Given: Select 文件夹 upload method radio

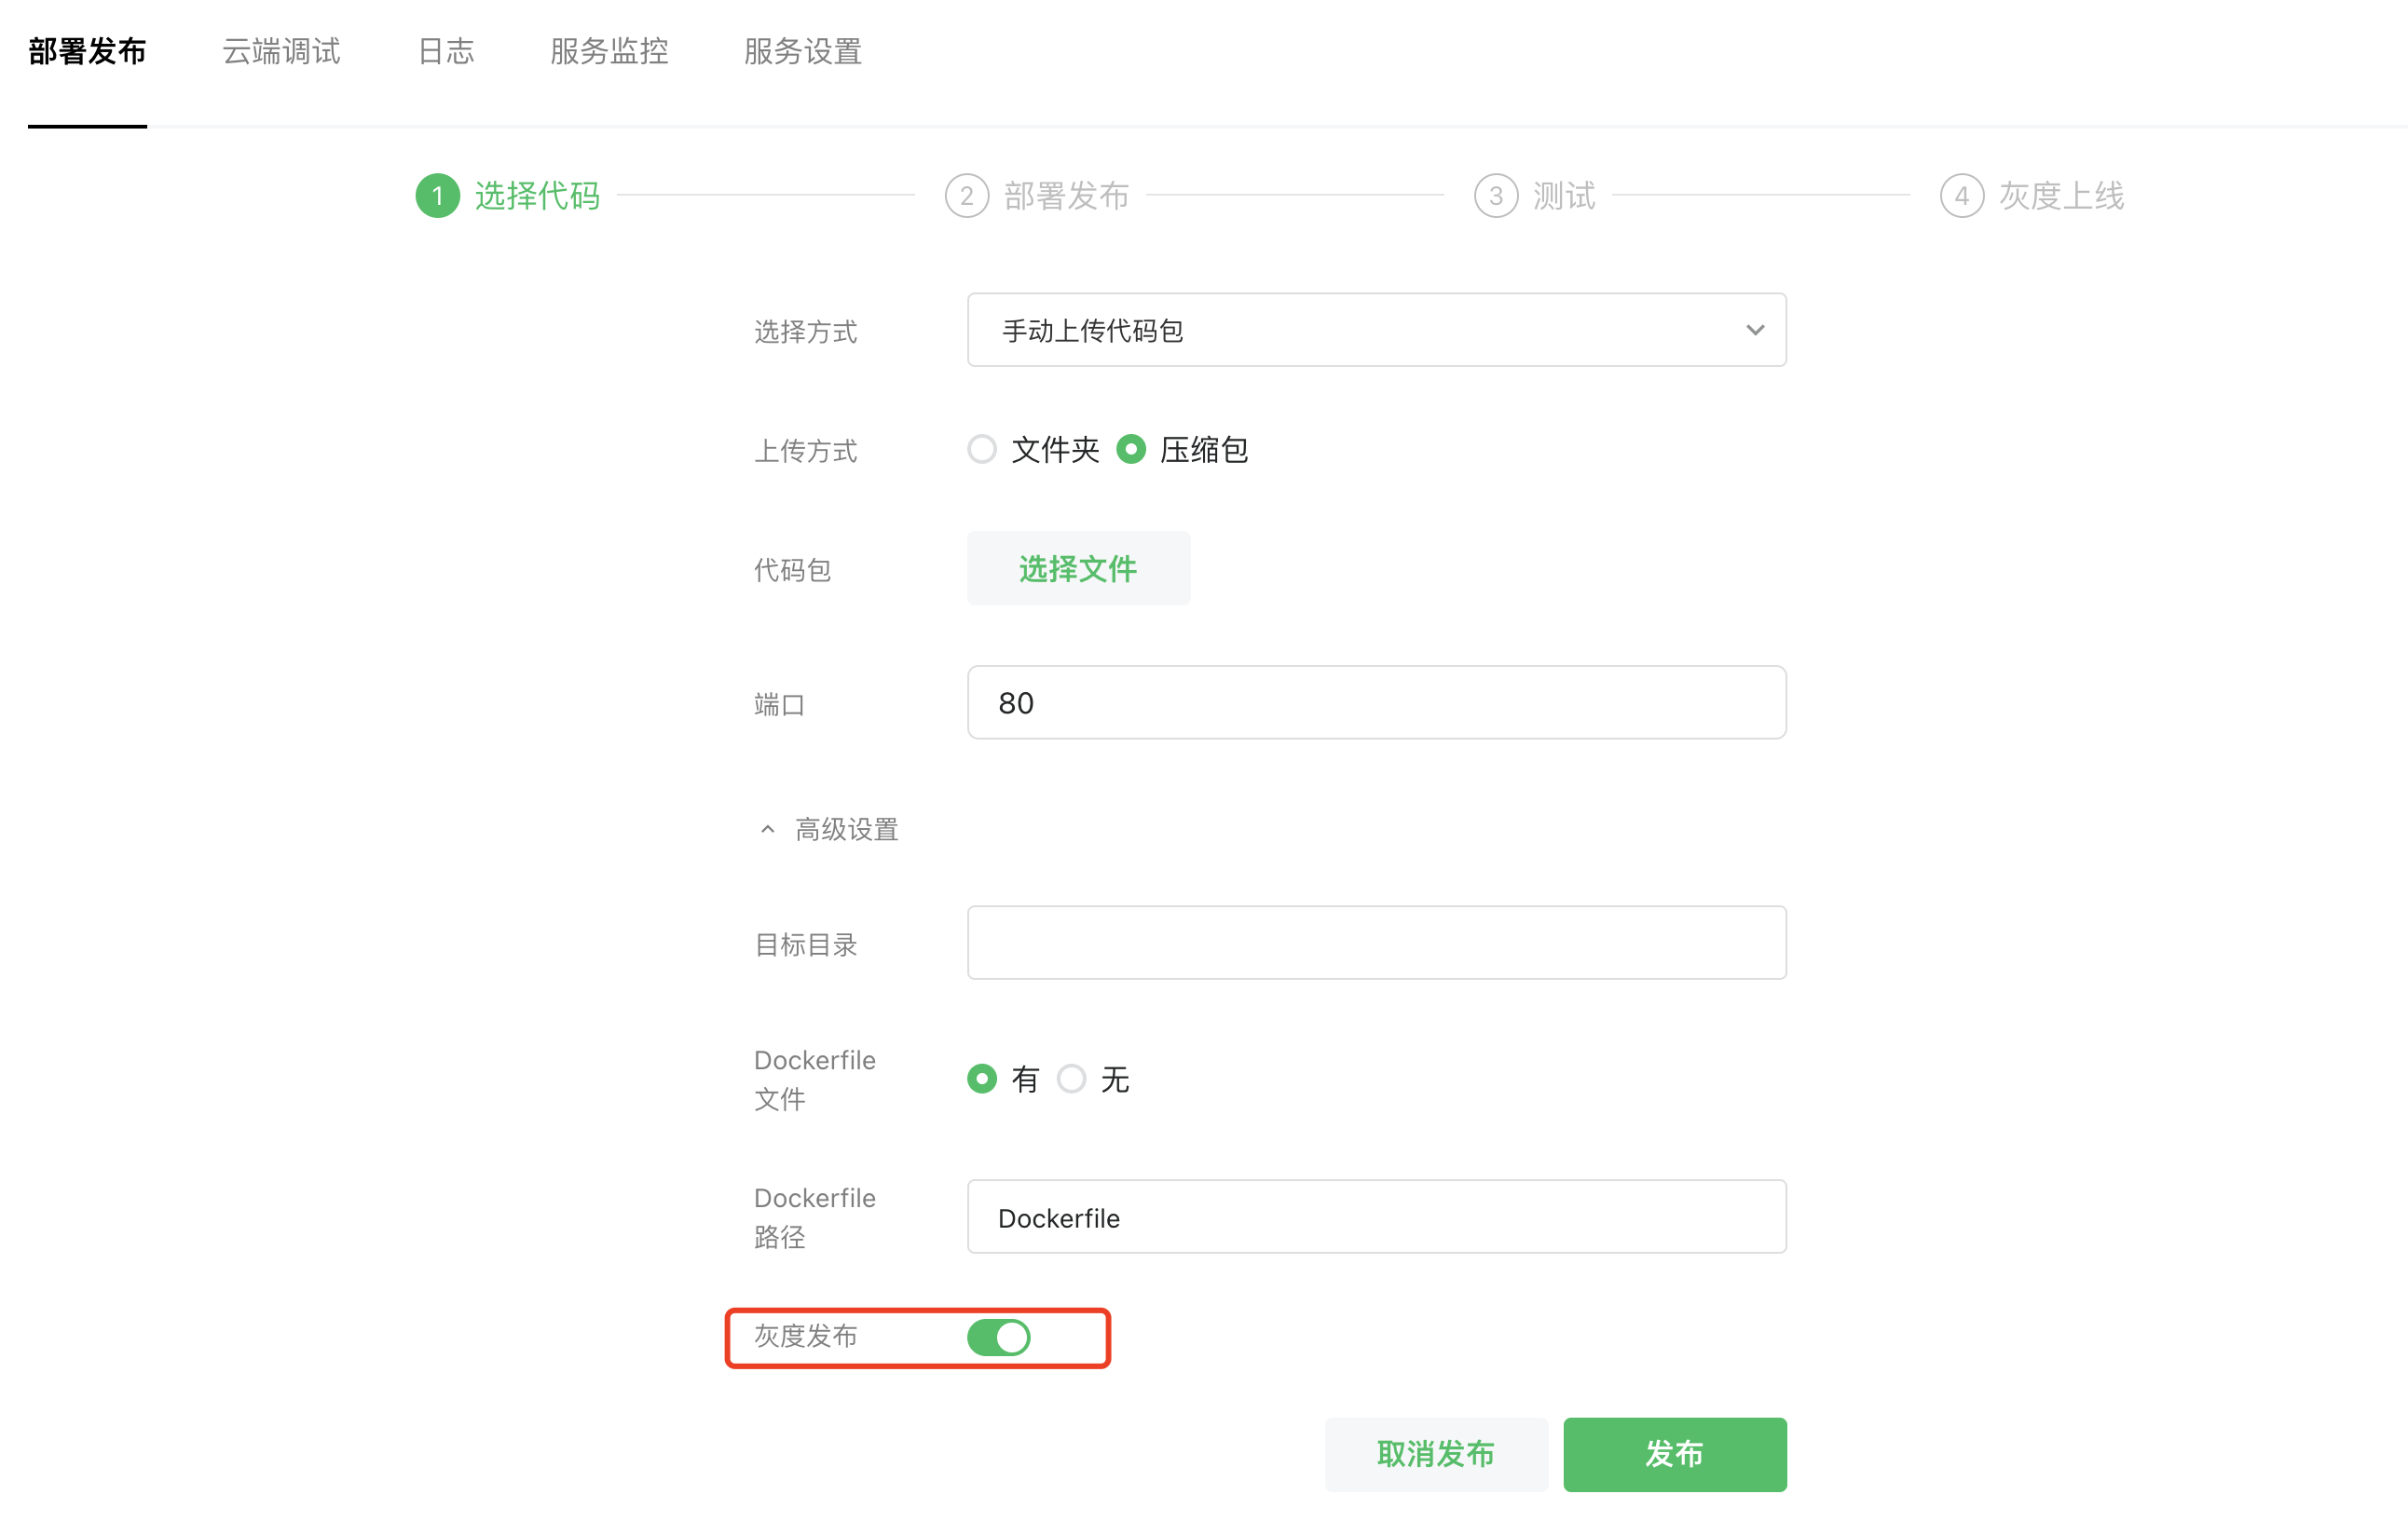Looking at the screenshot, I should point(982,450).
